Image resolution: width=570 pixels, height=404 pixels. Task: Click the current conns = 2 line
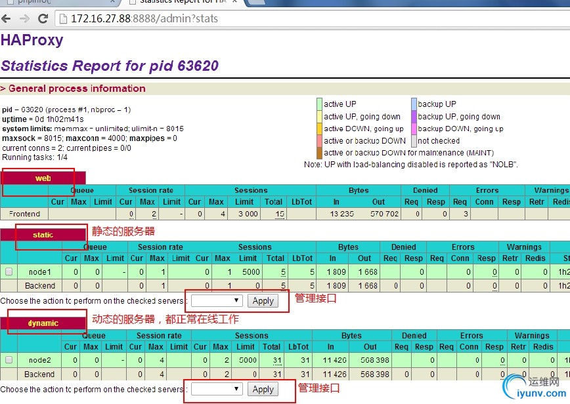pos(66,148)
